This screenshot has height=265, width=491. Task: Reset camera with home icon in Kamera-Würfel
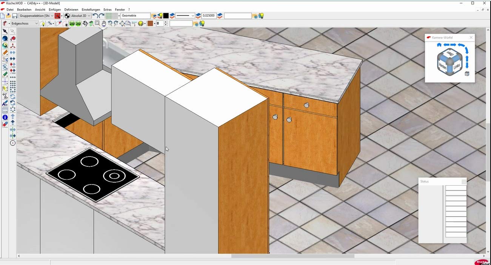coord(439,45)
